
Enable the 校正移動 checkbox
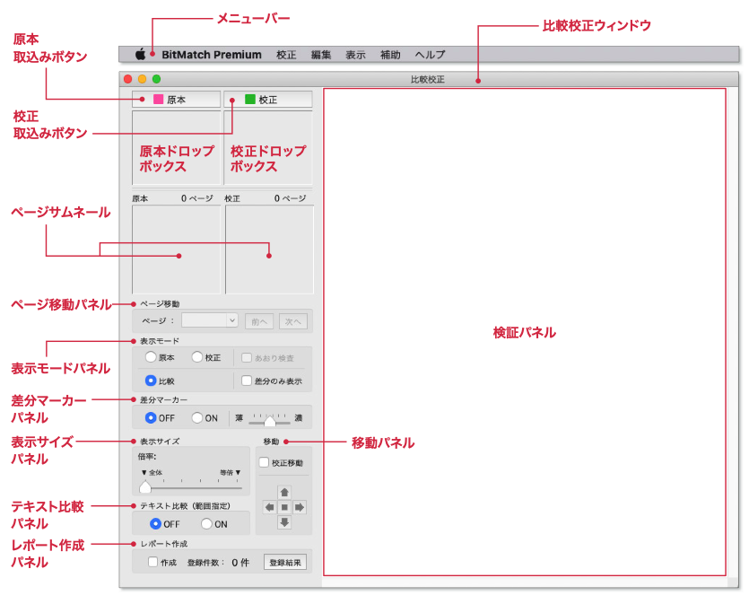264,462
